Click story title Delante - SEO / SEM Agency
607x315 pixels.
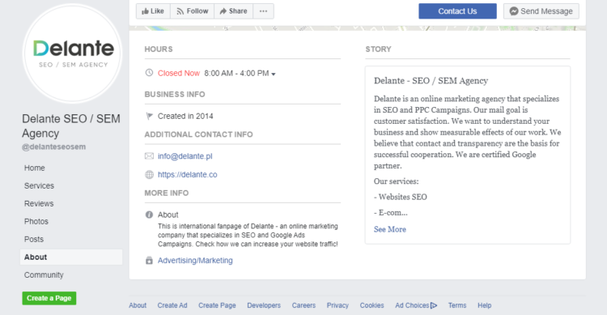click(x=431, y=81)
